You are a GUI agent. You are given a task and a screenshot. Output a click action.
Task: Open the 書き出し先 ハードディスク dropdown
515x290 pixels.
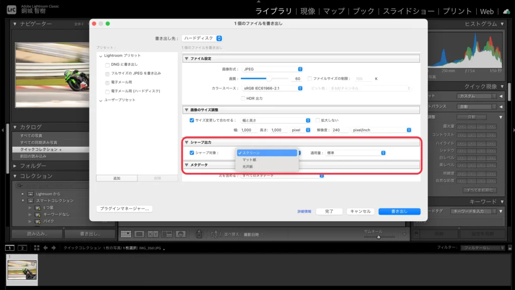203,38
